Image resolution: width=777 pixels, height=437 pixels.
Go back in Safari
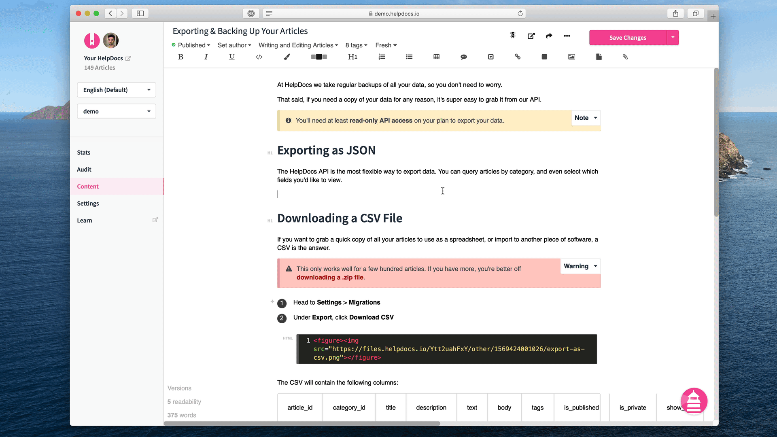(x=110, y=13)
